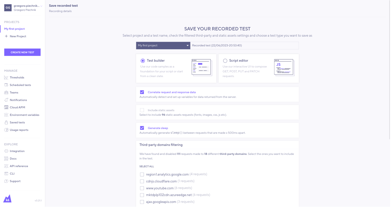Click the Saved tests lock icon
Screen dimensions: 391x207
coord(6,122)
